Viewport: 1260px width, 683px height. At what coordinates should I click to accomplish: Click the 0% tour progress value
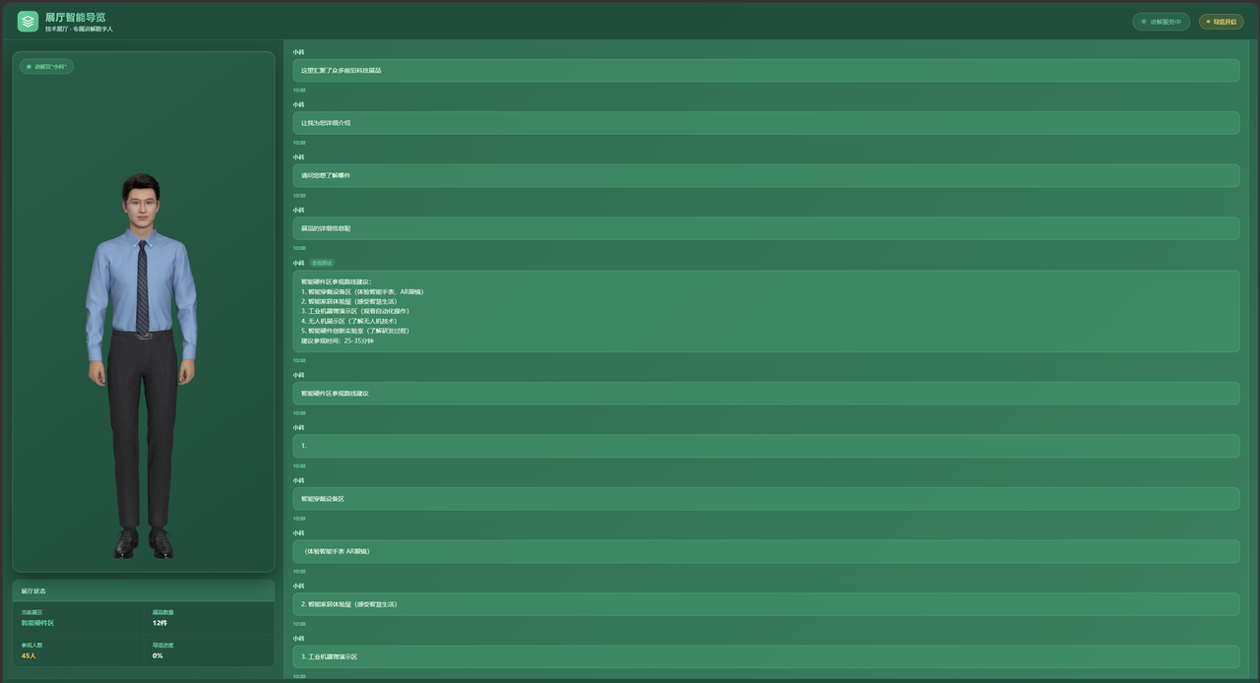157,655
